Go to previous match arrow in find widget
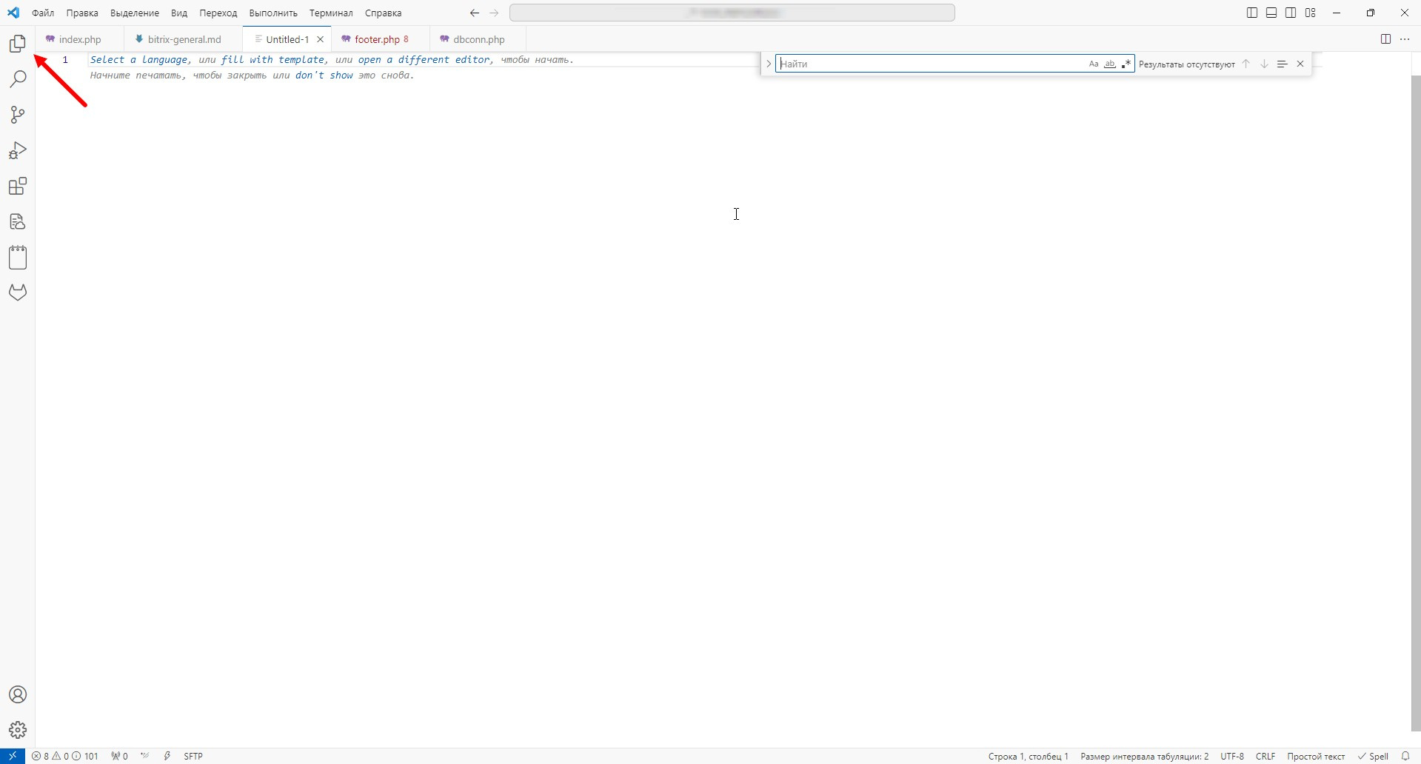Viewport: 1421px width, 764px height. [1246, 64]
